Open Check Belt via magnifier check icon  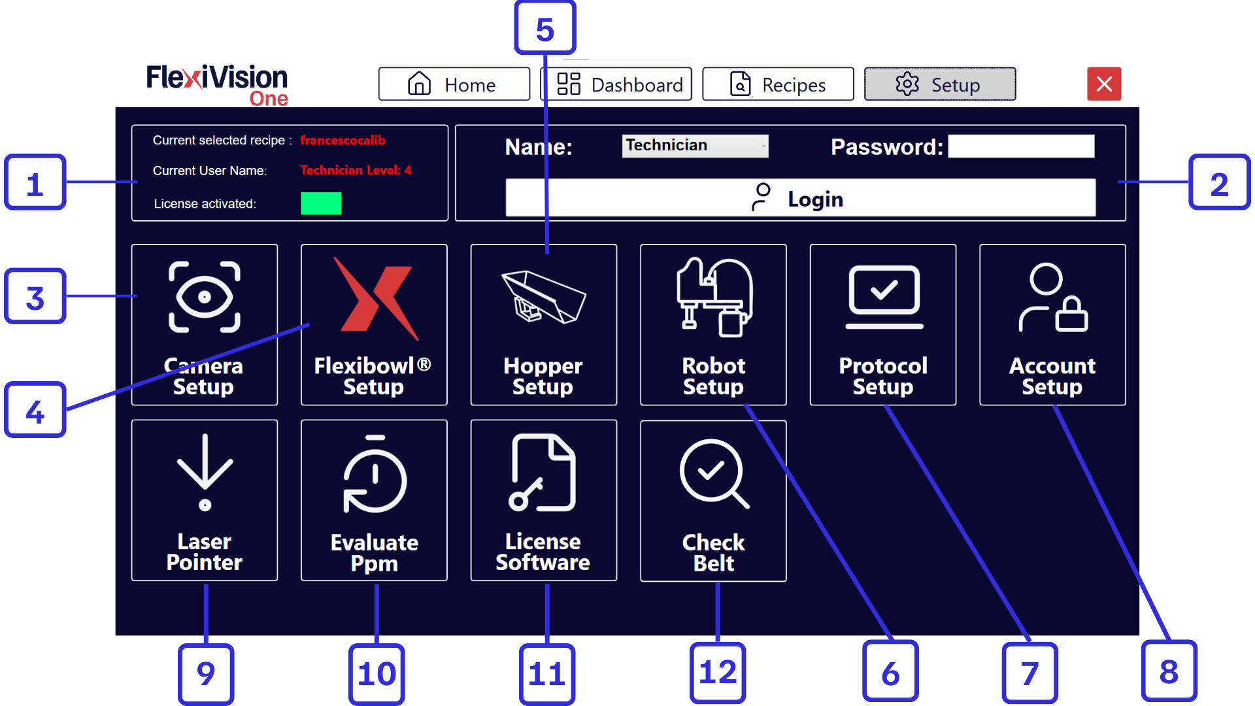(714, 474)
